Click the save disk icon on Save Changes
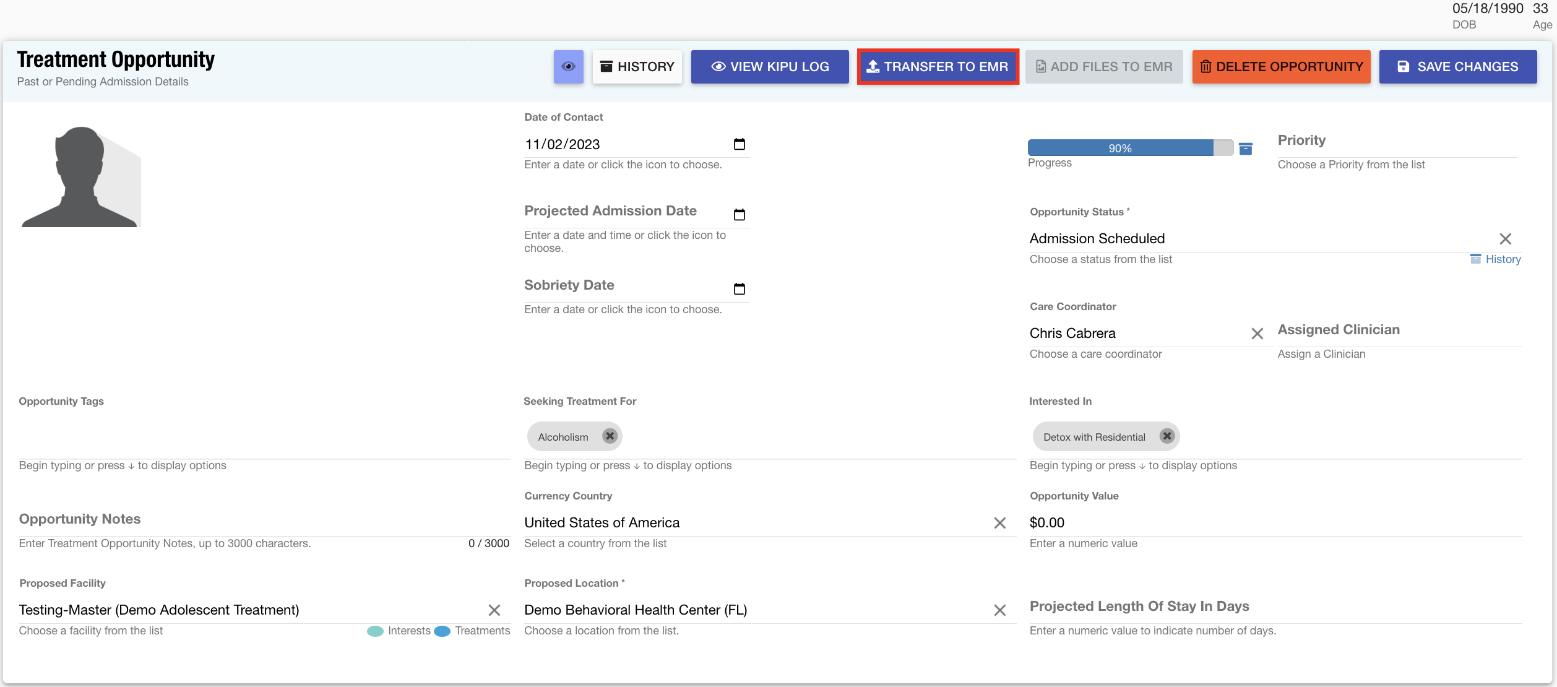The image size is (1557, 687). [1404, 66]
